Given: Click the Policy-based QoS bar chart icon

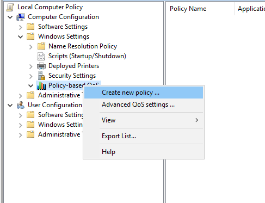Looking at the screenshot, I should [41, 85].
